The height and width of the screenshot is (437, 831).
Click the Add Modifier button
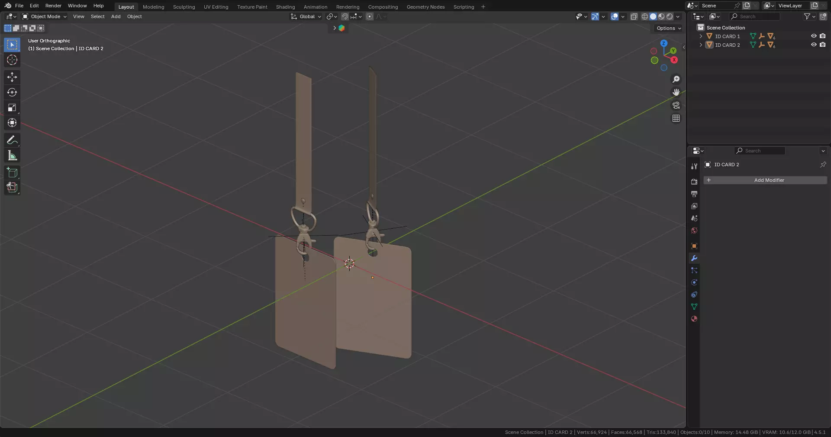[765, 180]
